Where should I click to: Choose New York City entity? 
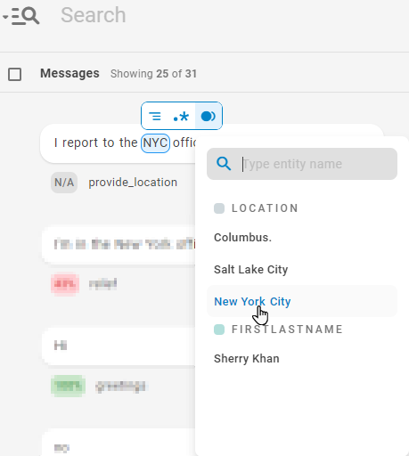302,301
